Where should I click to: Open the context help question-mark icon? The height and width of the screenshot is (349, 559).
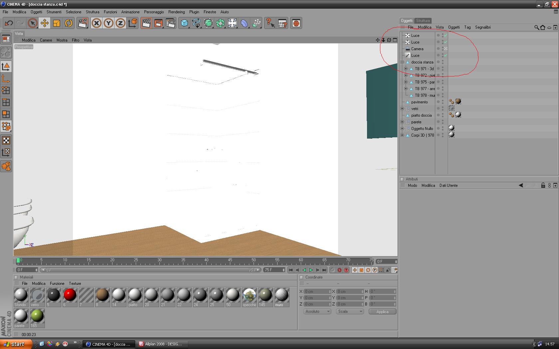pos(270,23)
